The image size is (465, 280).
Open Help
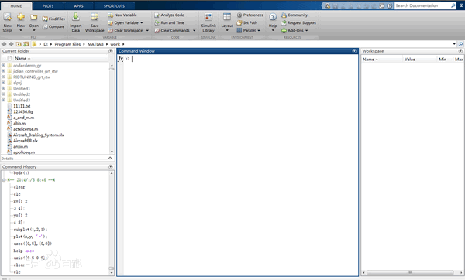pos(273,22)
